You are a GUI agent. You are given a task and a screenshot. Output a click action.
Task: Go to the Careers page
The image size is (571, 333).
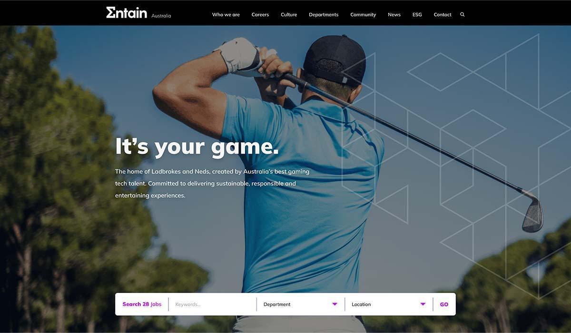tap(260, 15)
